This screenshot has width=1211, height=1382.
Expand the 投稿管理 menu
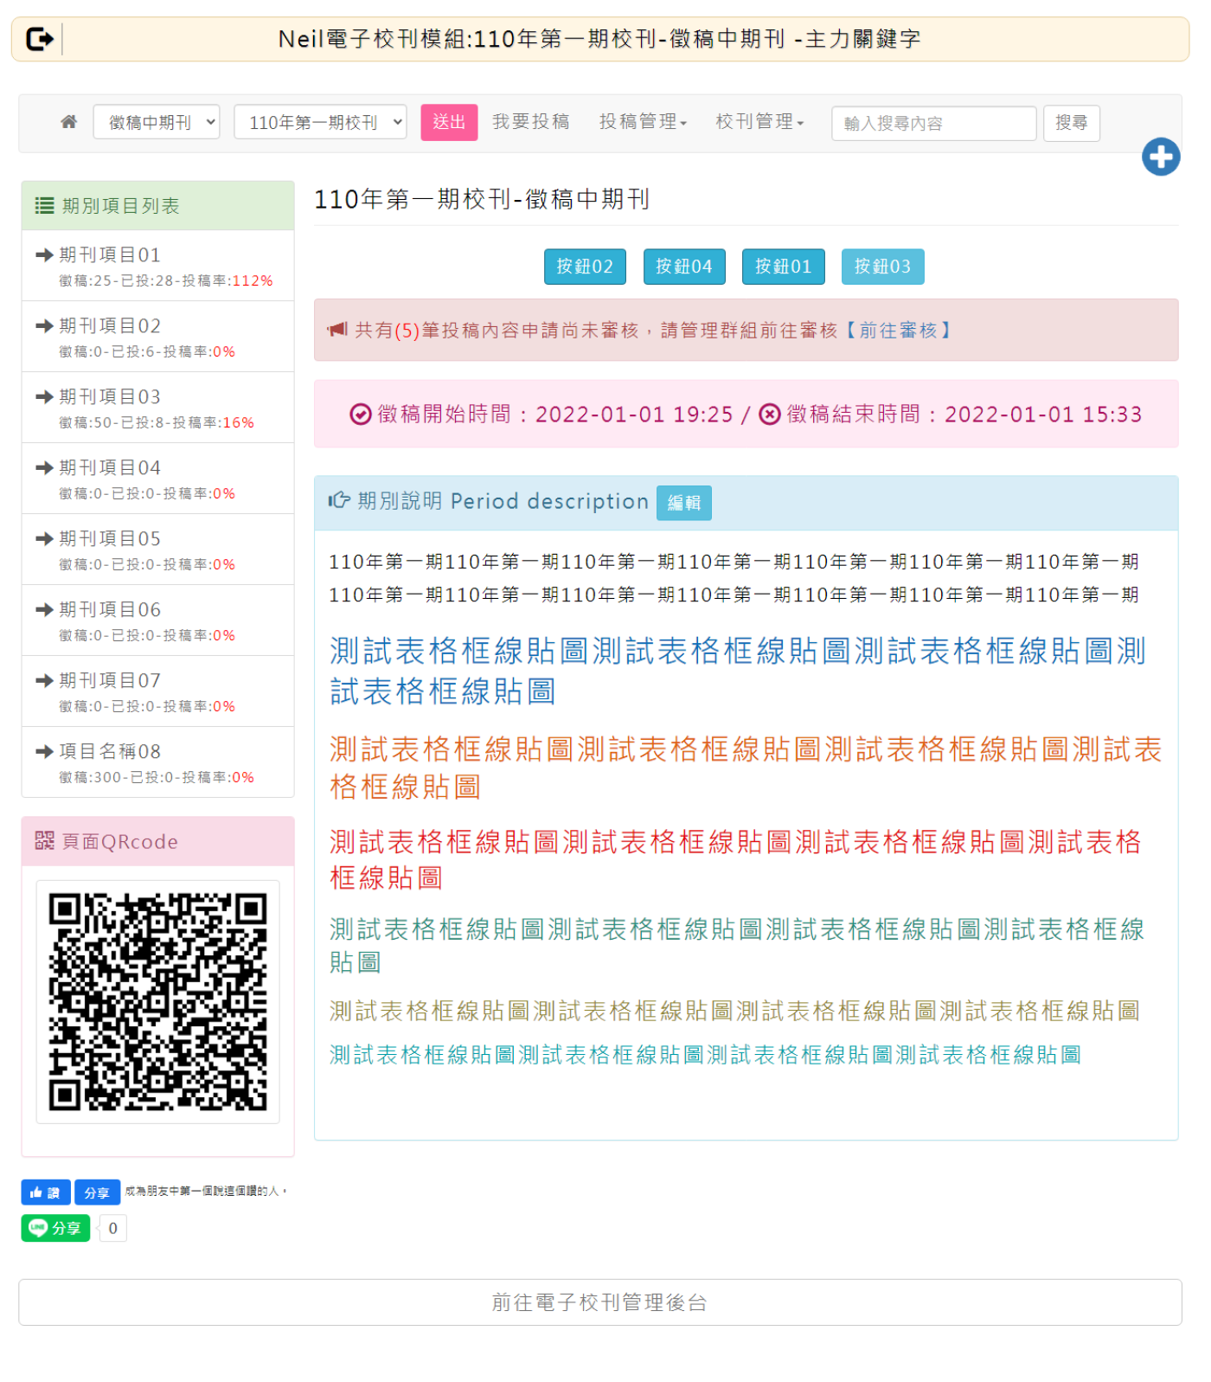[x=642, y=122]
